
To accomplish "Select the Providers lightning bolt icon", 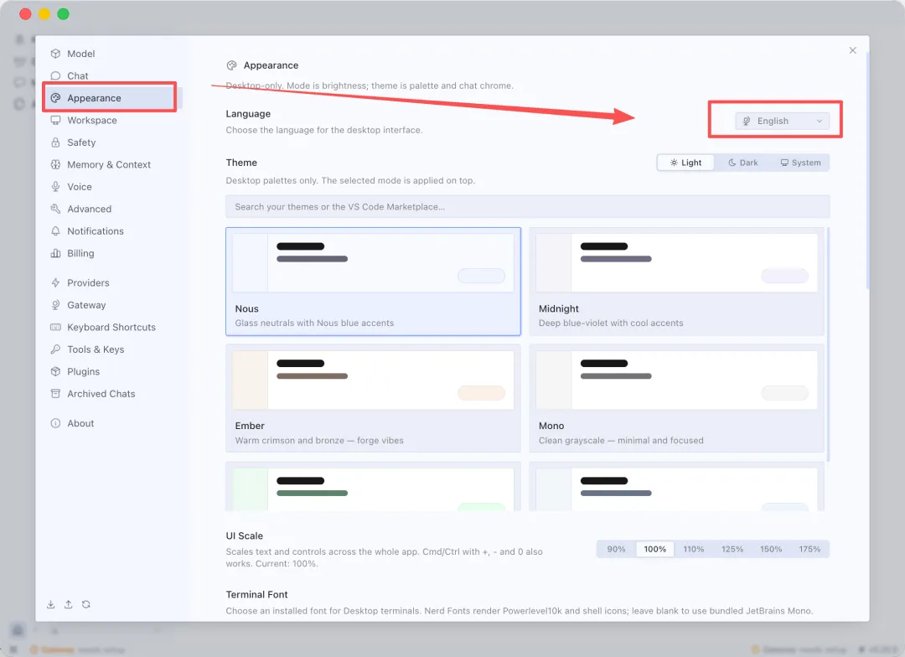I will (55, 283).
